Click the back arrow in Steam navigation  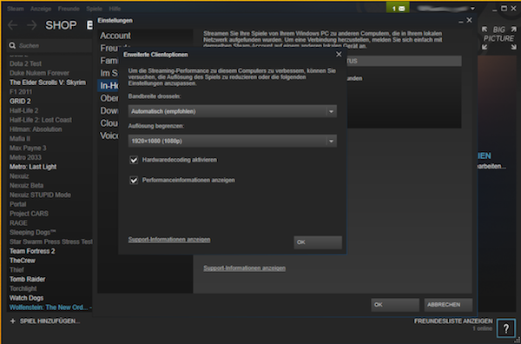click(x=12, y=25)
